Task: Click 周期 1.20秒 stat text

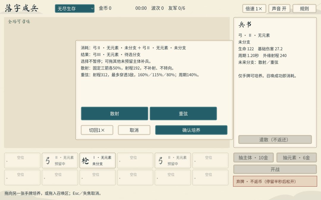Action: [x=248, y=55]
